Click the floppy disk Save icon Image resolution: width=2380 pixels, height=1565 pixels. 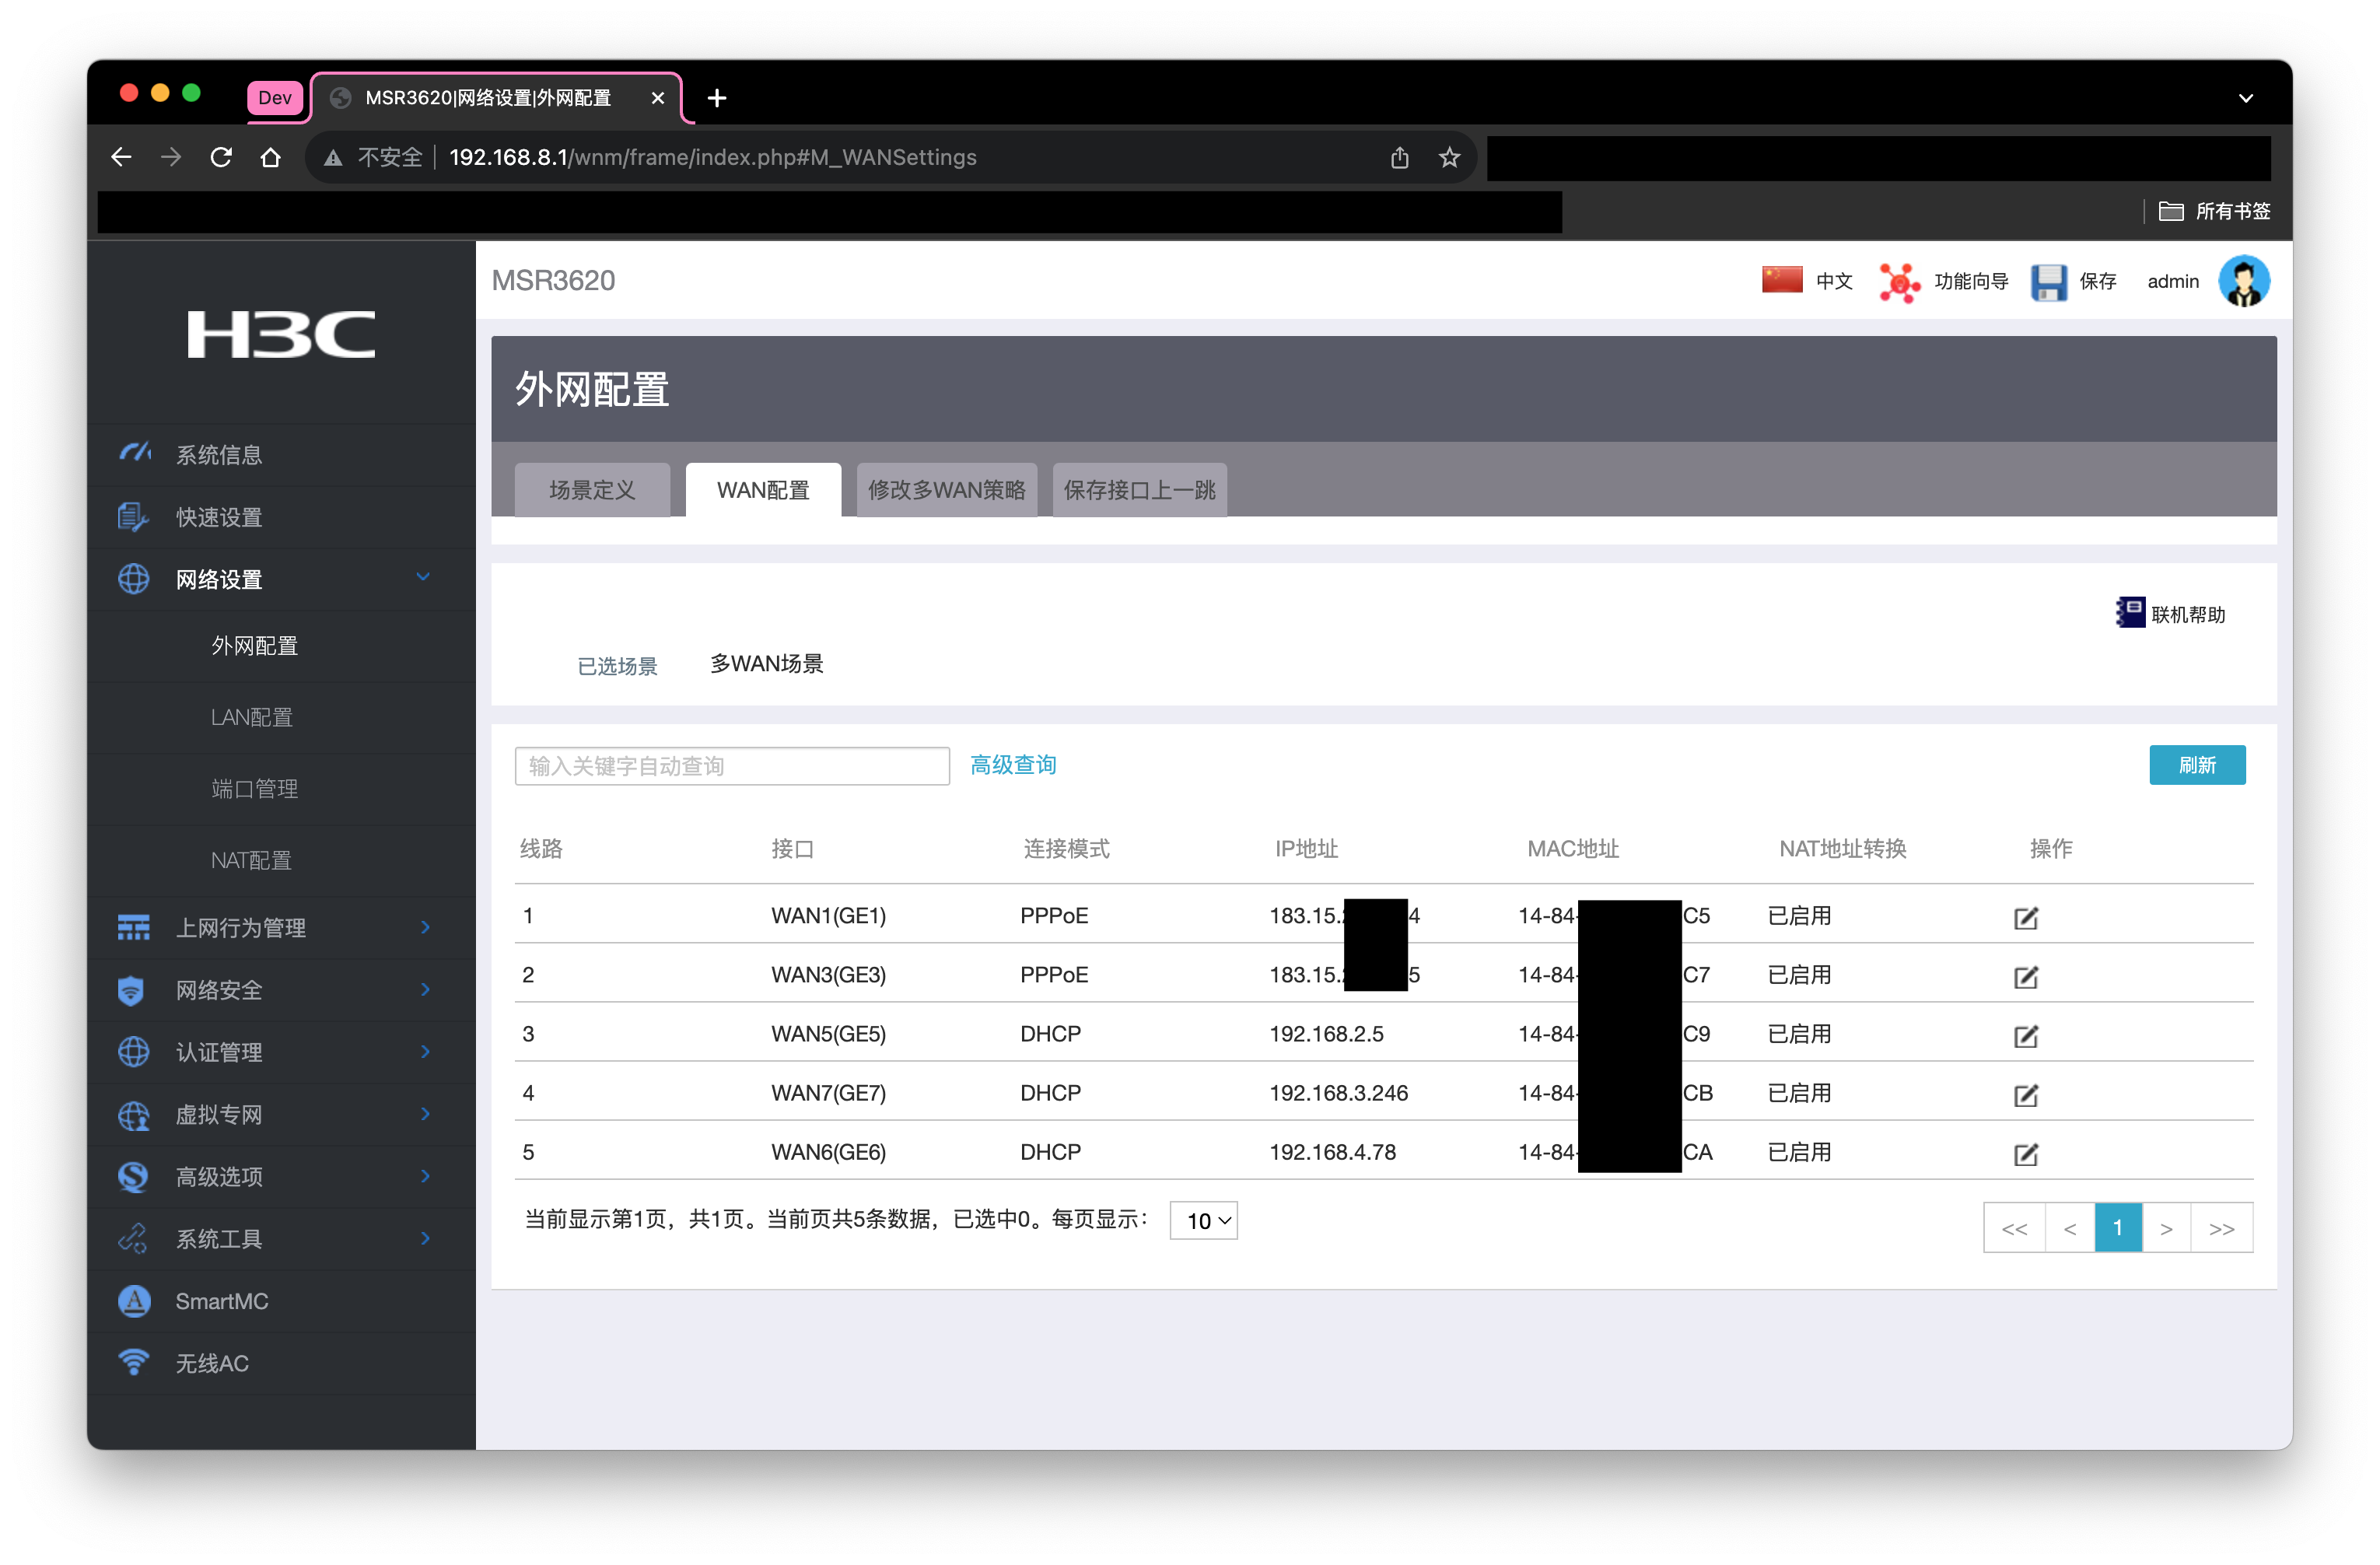pos(2048,282)
